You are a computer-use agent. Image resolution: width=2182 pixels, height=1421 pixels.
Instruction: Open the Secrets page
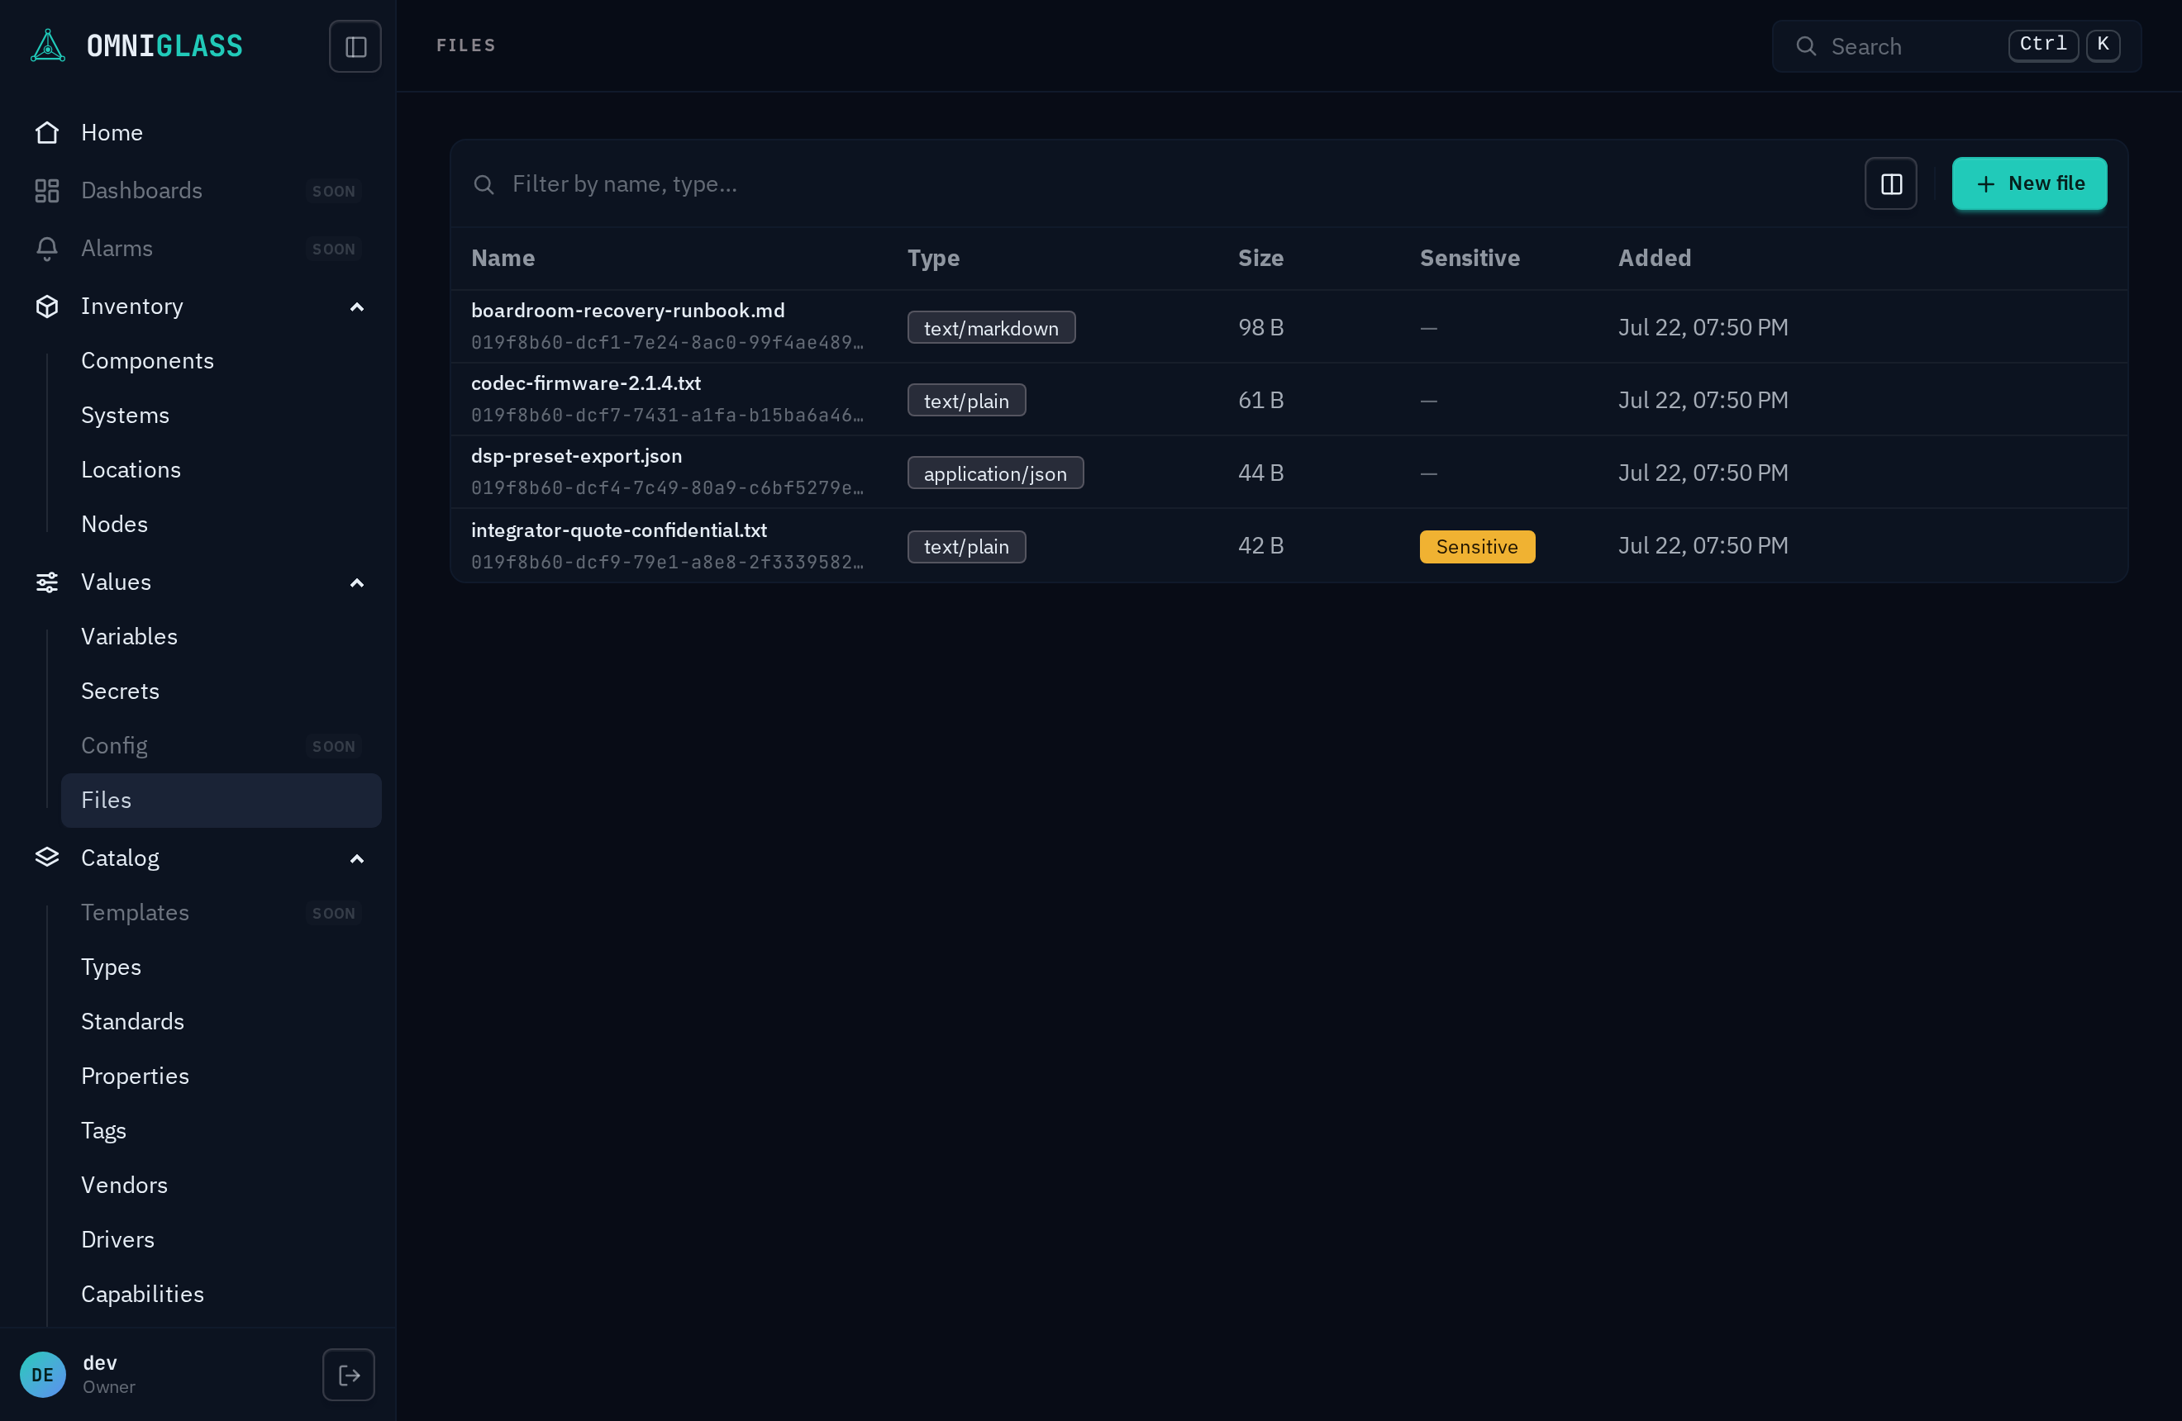pos(221,691)
